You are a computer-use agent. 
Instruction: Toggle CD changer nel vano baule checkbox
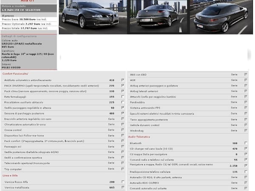click(x=246, y=149)
